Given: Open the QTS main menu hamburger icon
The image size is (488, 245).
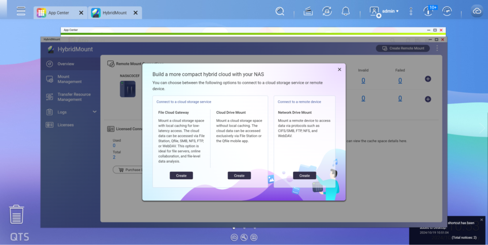Looking at the screenshot, I should [21, 11].
